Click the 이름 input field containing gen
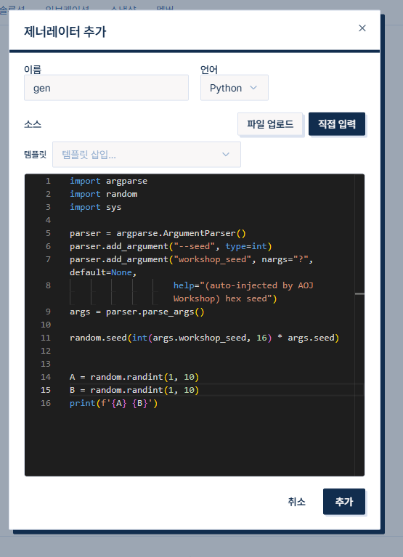The image size is (403, 557). pyautogui.click(x=106, y=88)
